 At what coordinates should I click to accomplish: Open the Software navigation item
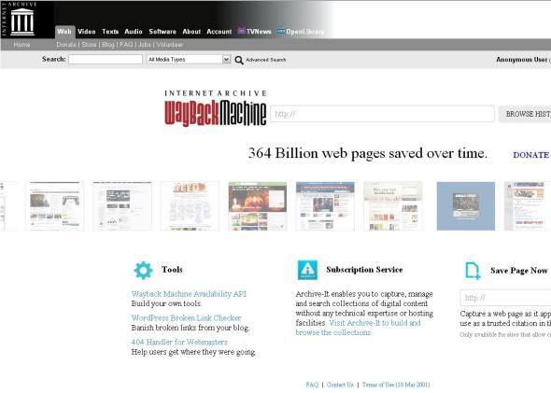pos(162,32)
